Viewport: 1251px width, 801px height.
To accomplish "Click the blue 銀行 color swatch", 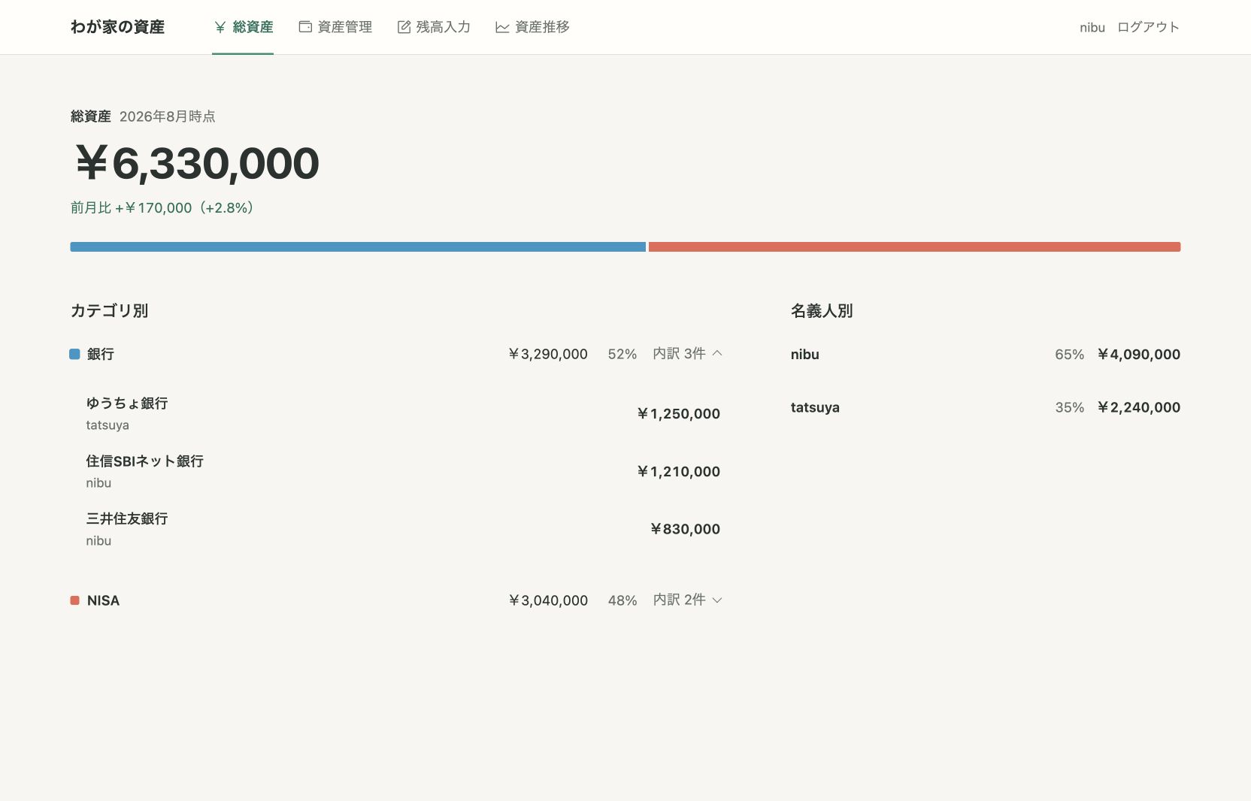I will click(x=74, y=354).
